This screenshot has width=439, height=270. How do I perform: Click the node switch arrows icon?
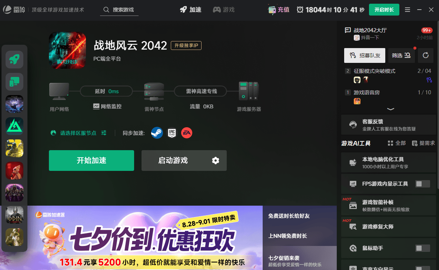[104, 133]
